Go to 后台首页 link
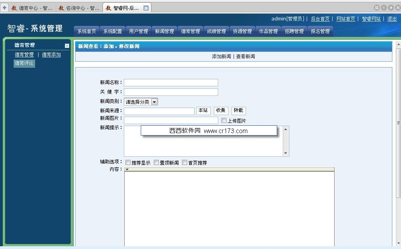The width and height of the screenshot is (401, 249). coord(320,18)
